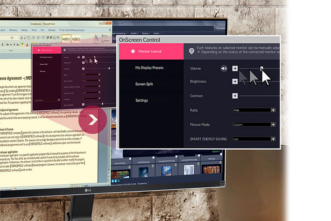Click the Sort icon in Word ribbon

(54, 38)
